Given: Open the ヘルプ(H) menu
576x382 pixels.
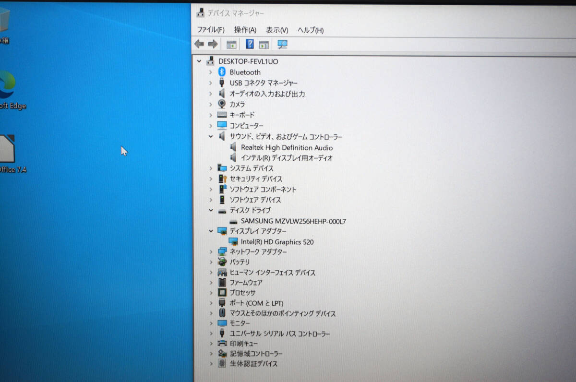Looking at the screenshot, I should pos(311,30).
